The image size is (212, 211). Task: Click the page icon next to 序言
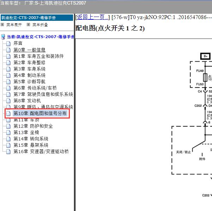click(8, 43)
